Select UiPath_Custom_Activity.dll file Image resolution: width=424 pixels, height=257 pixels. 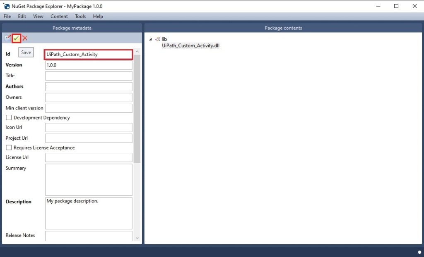click(x=190, y=45)
